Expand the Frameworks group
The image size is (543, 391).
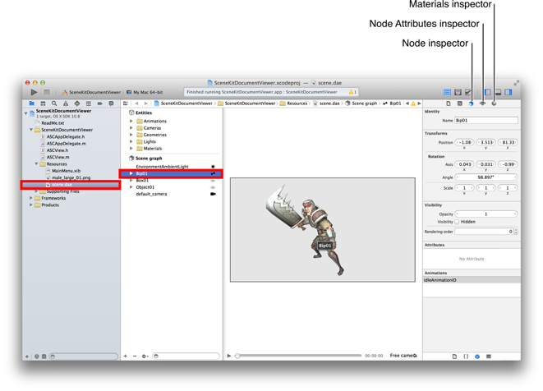point(31,198)
